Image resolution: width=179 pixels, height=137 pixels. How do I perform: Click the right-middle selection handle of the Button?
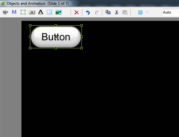81,37
